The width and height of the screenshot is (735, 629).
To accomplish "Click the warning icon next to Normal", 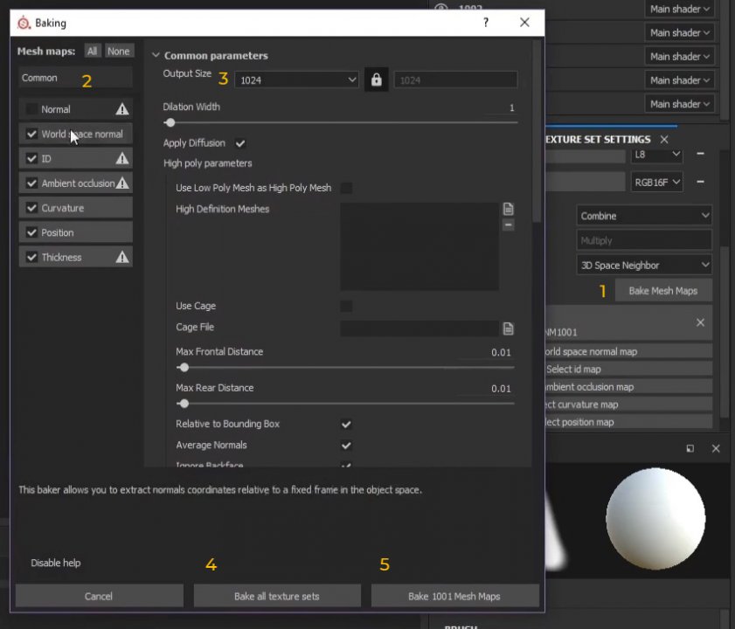I will [121, 108].
